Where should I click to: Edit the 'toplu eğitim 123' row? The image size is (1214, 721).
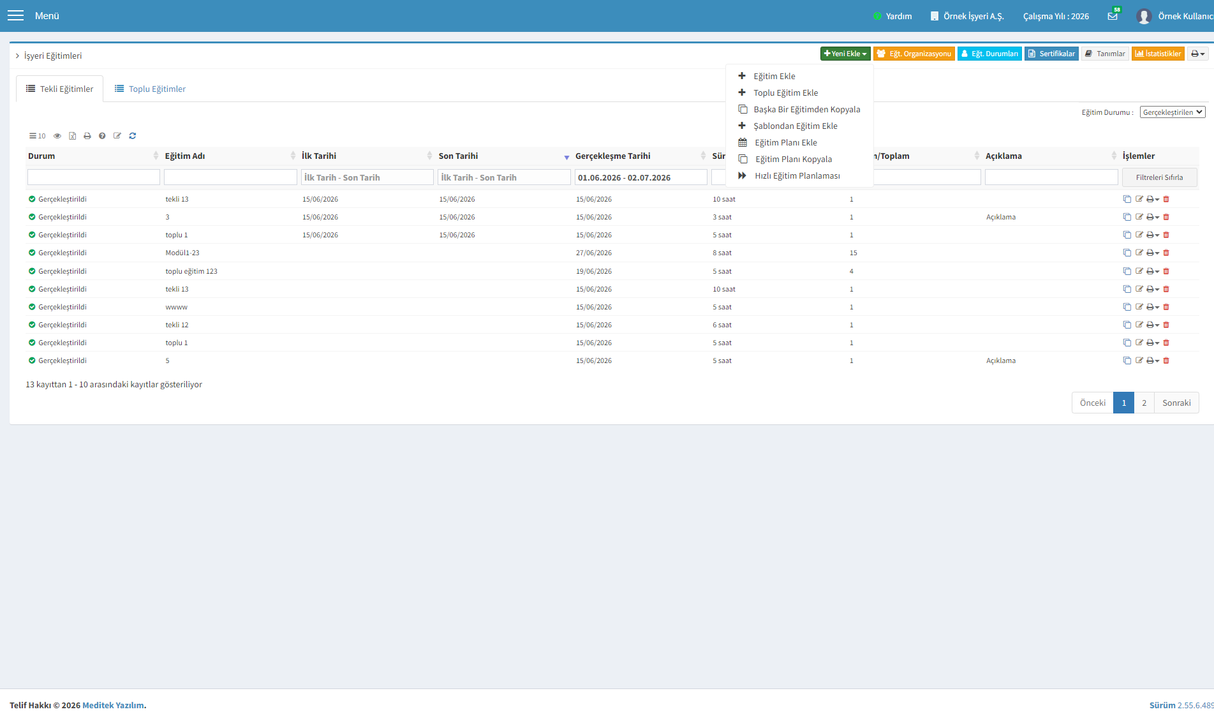1139,271
